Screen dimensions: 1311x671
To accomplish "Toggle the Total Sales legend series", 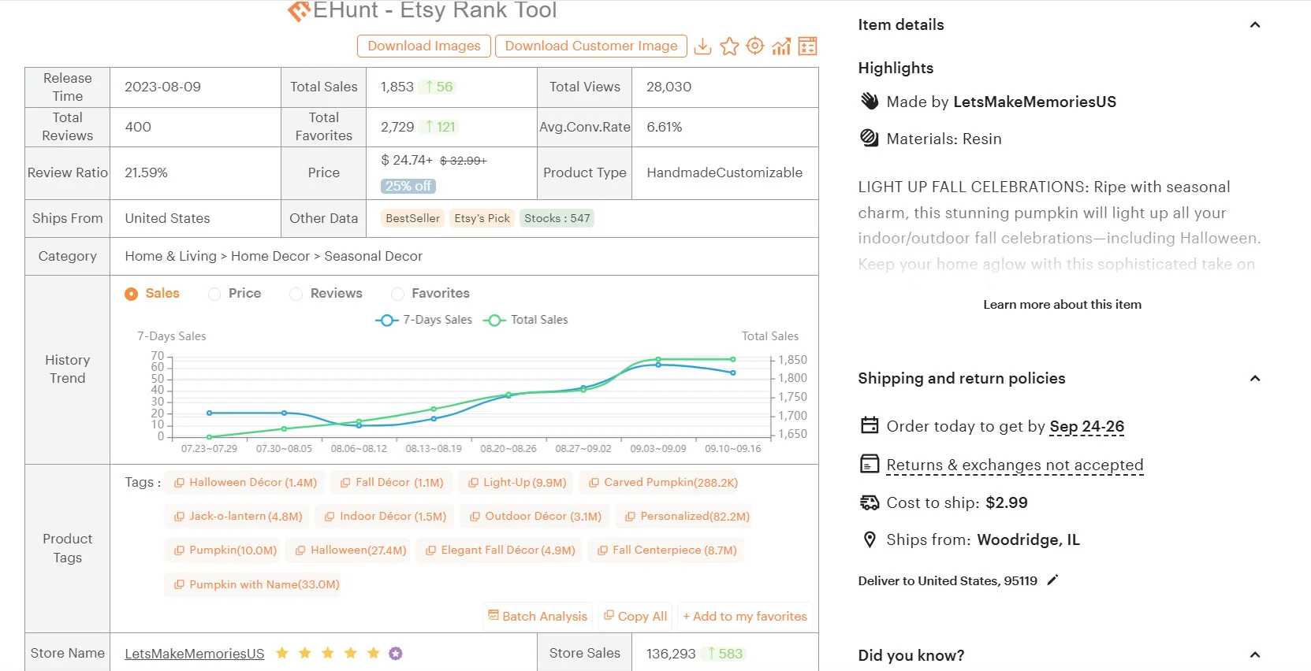I will [526, 320].
